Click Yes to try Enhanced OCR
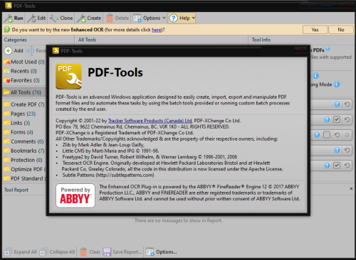 tap(315, 30)
